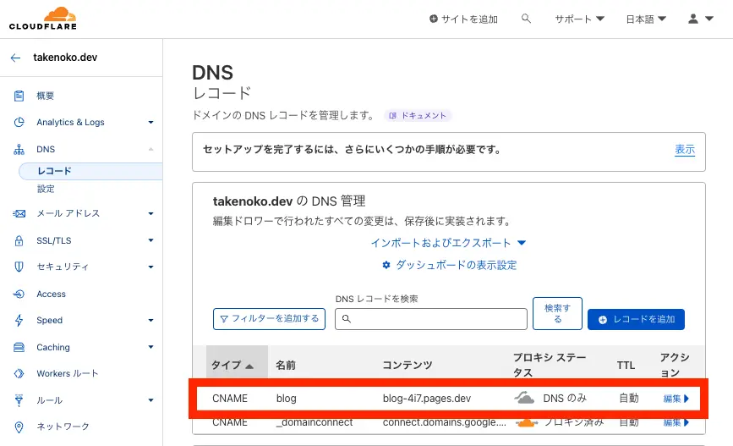733x446 pixels.
Task: Open the Access sidebar item
Action: tap(51, 294)
